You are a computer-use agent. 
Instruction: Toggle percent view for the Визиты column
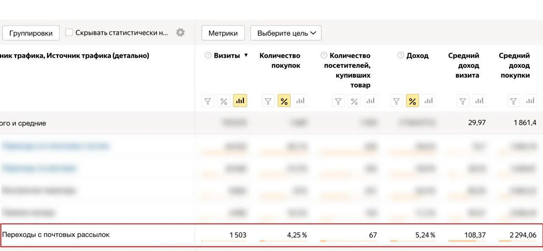point(224,100)
